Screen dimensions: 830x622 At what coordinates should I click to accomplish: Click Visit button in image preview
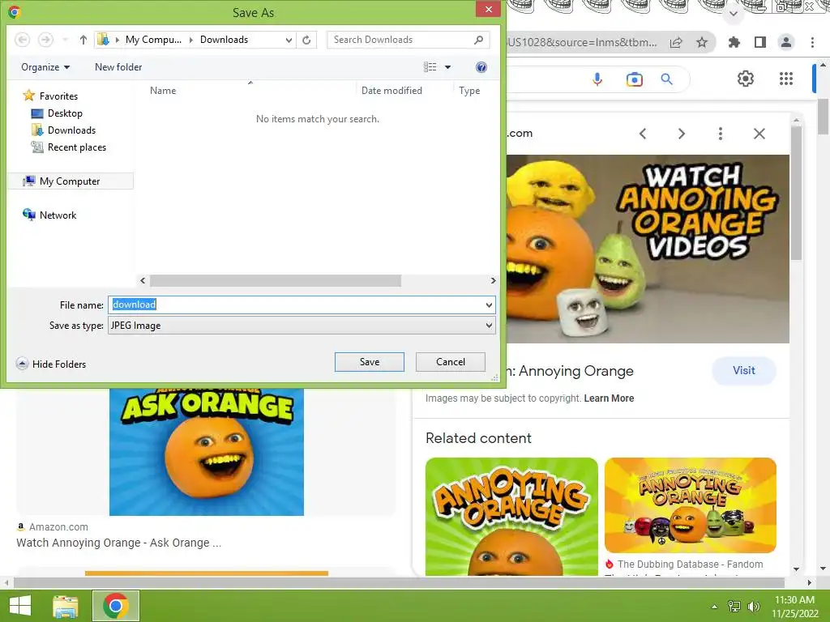(x=744, y=371)
